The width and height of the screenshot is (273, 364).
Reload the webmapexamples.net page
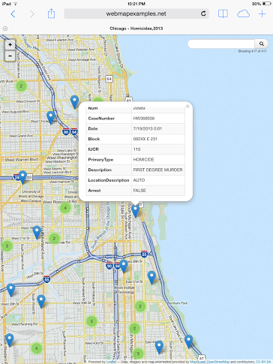203,14
